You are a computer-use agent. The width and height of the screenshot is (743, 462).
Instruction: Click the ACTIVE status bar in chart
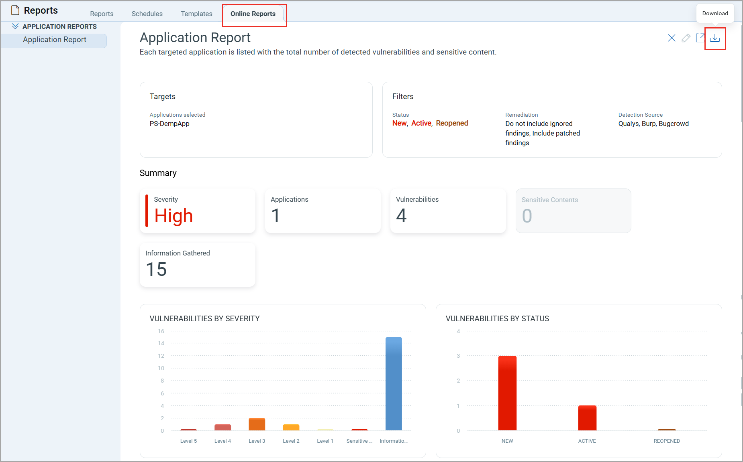tap(587, 418)
